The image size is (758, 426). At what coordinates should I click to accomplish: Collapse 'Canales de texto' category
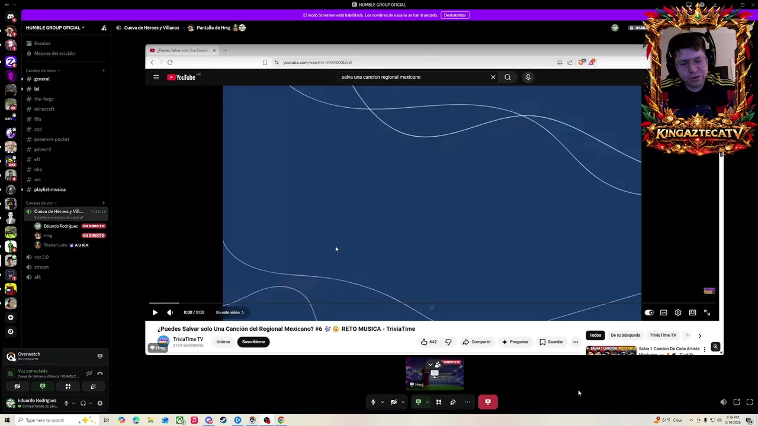coord(41,70)
